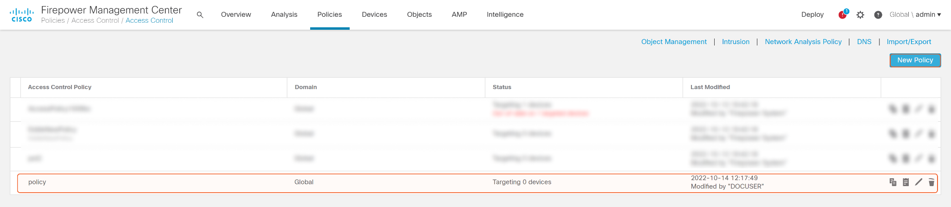This screenshot has height=207, width=951.
Task: Open the Import/Export link
Action: coord(909,42)
